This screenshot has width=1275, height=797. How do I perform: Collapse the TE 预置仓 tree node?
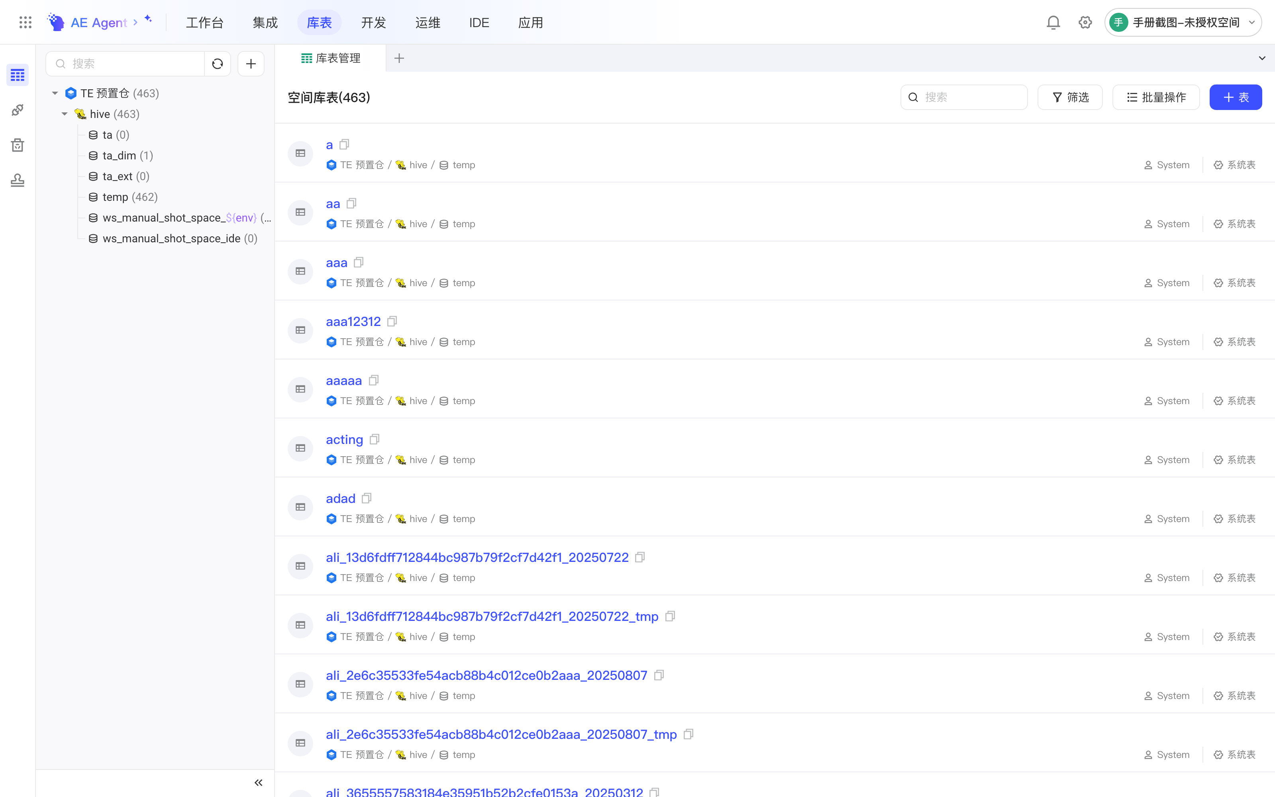tap(55, 93)
